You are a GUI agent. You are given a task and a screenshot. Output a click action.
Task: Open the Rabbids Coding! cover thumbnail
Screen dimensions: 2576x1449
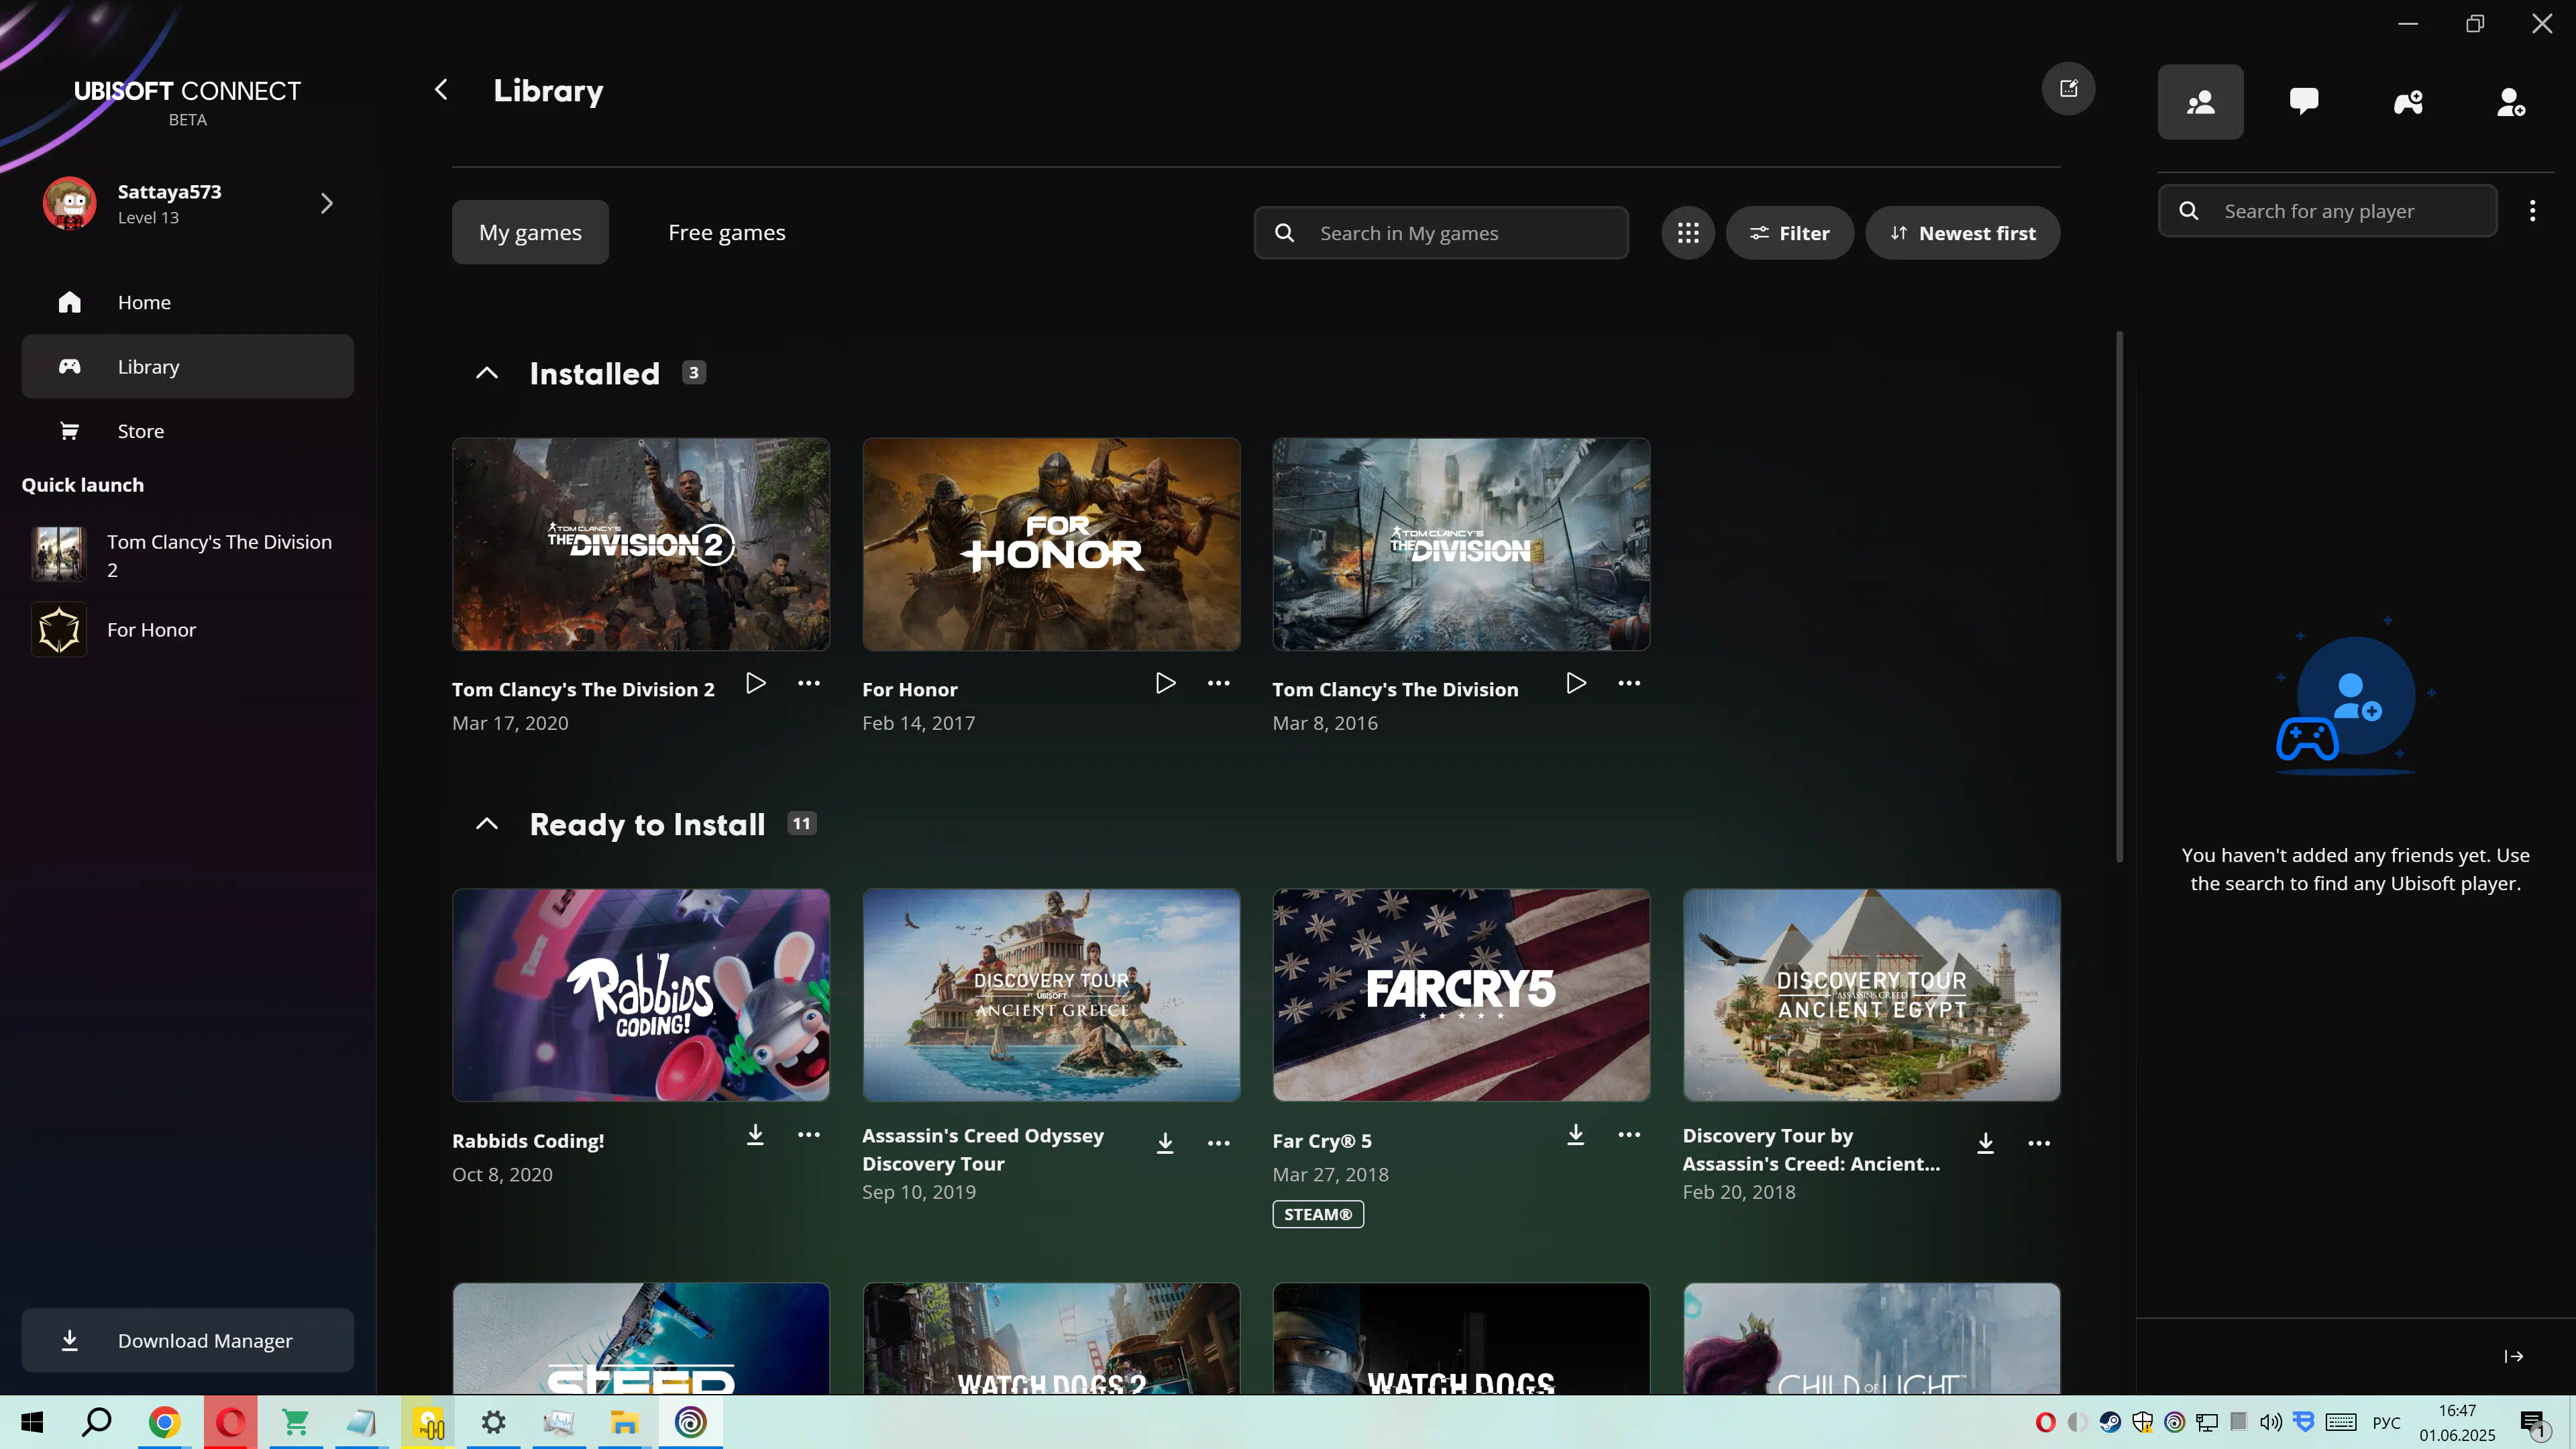[641, 995]
